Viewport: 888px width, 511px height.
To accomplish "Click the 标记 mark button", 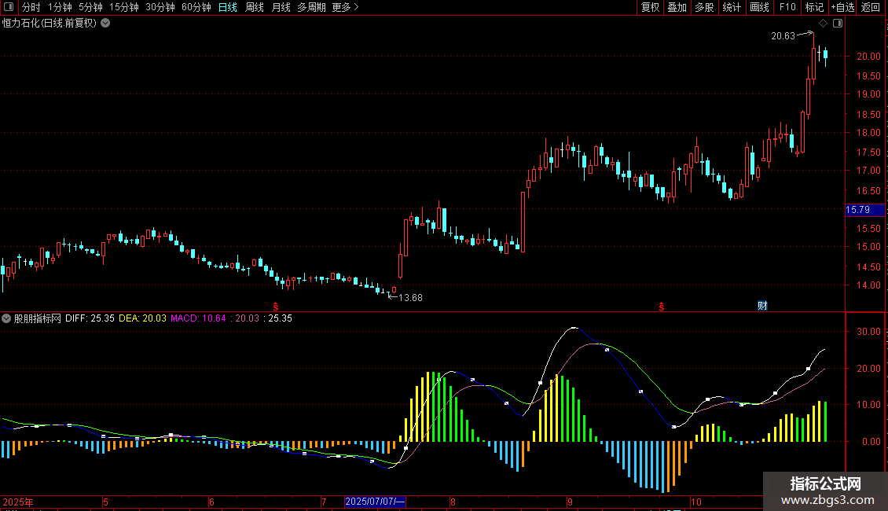I will (x=814, y=7).
